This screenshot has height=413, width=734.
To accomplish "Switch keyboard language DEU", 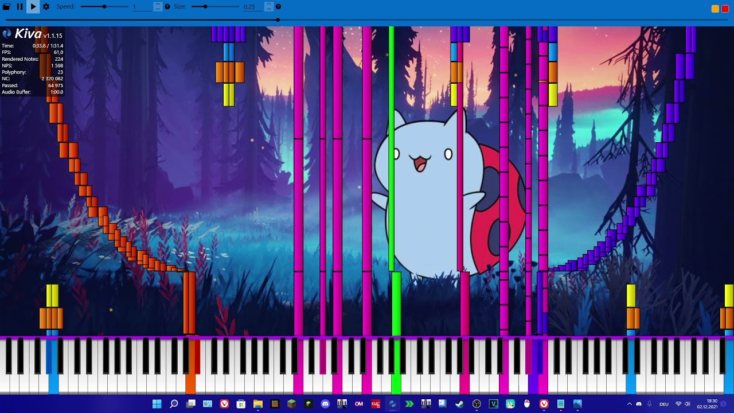I will [x=664, y=404].
